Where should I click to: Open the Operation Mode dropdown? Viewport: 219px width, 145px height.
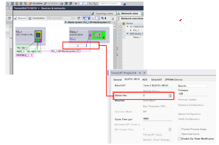coord(170,112)
